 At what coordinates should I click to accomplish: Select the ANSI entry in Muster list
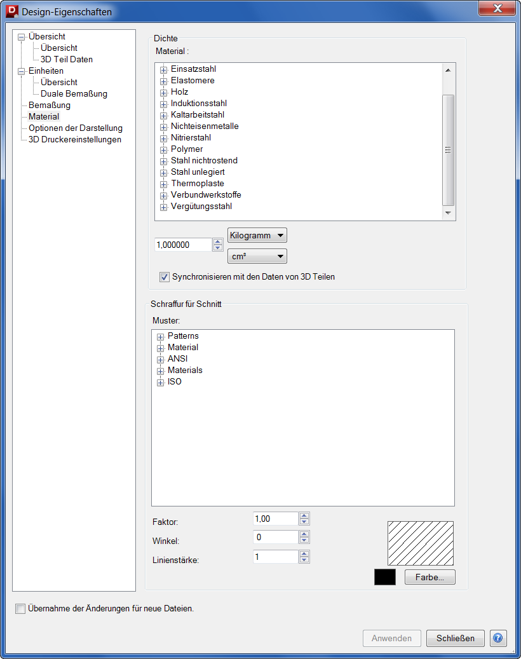(x=177, y=358)
